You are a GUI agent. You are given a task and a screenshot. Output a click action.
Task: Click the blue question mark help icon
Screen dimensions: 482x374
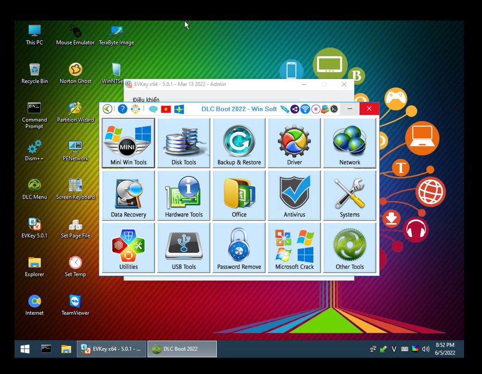[x=122, y=109]
